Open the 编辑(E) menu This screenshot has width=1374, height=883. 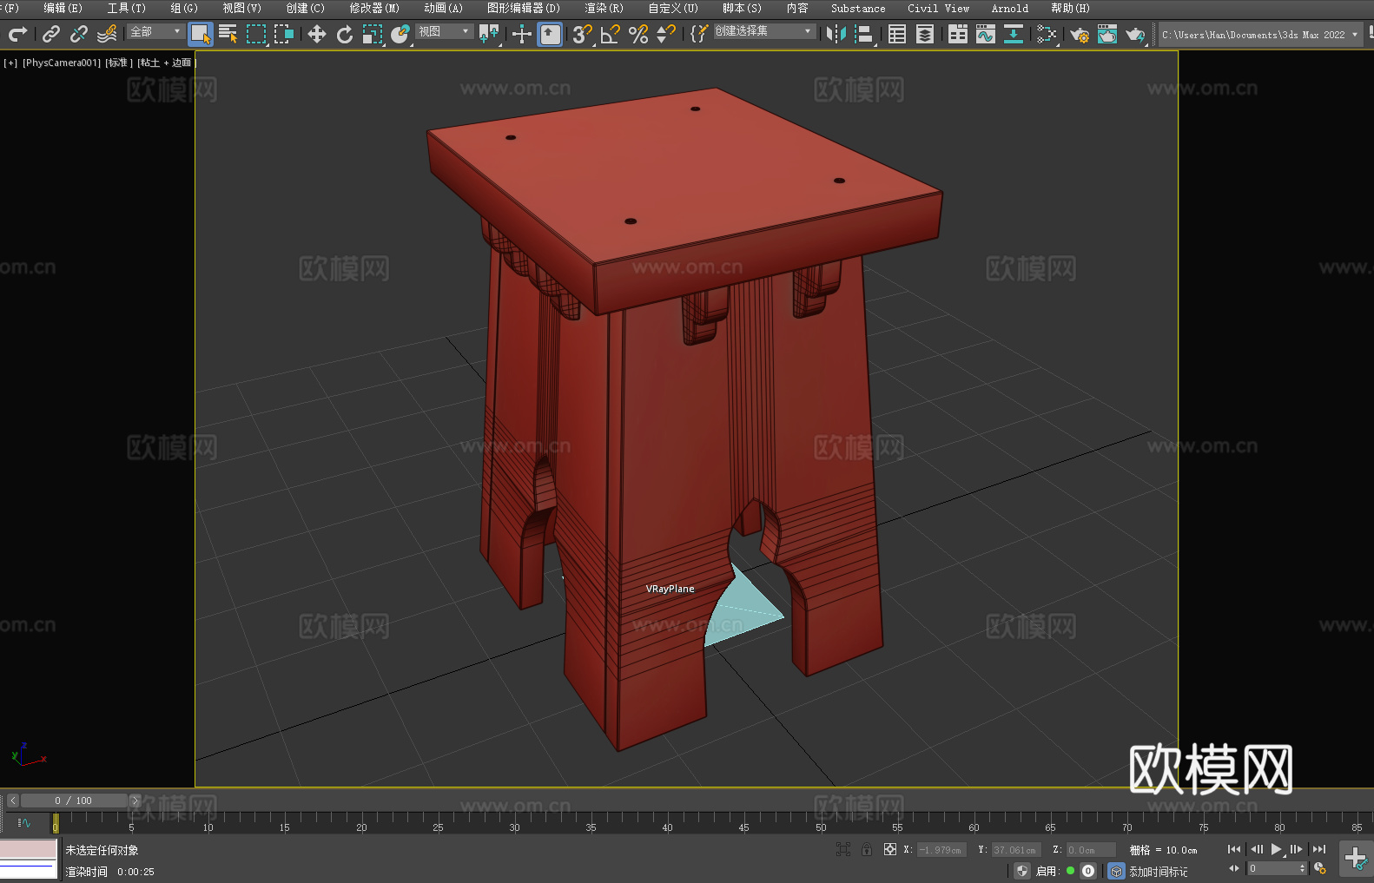pos(63,8)
